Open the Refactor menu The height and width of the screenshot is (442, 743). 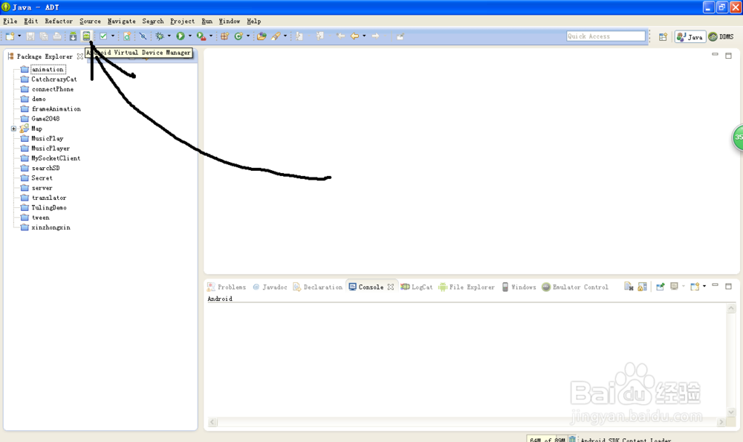click(x=59, y=21)
